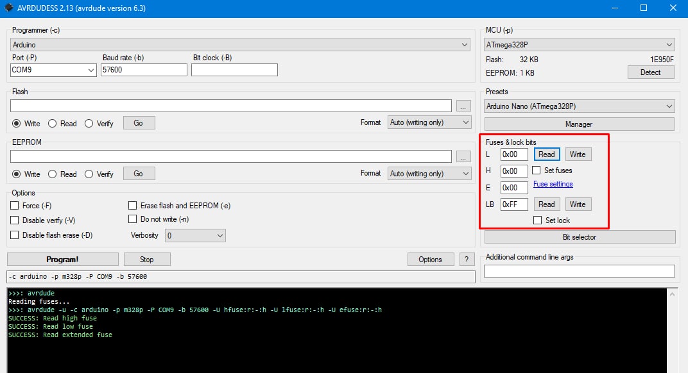
Task: Open the Fuse settings link
Action: coord(553,184)
